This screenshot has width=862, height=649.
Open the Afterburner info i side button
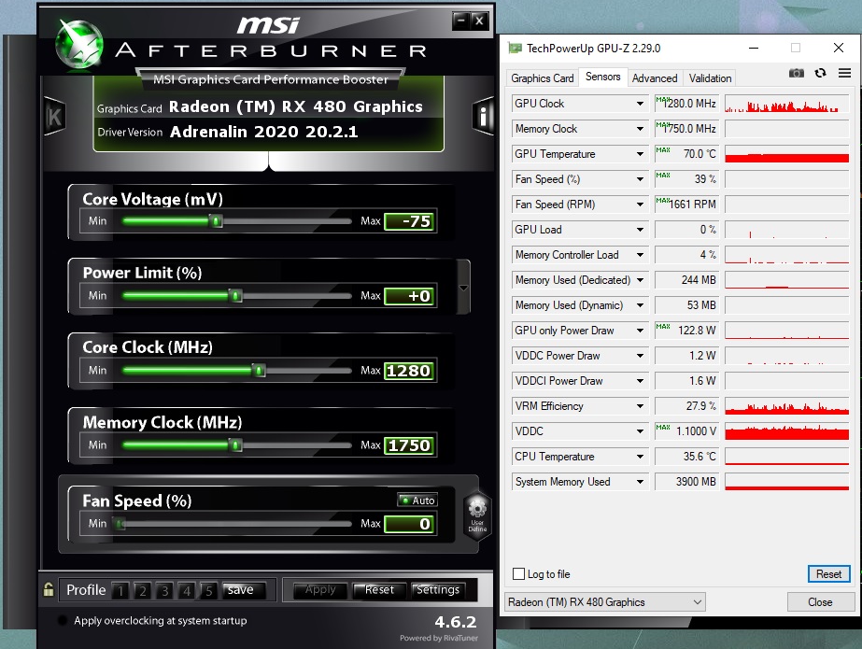pyautogui.click(x=483, y=116)
